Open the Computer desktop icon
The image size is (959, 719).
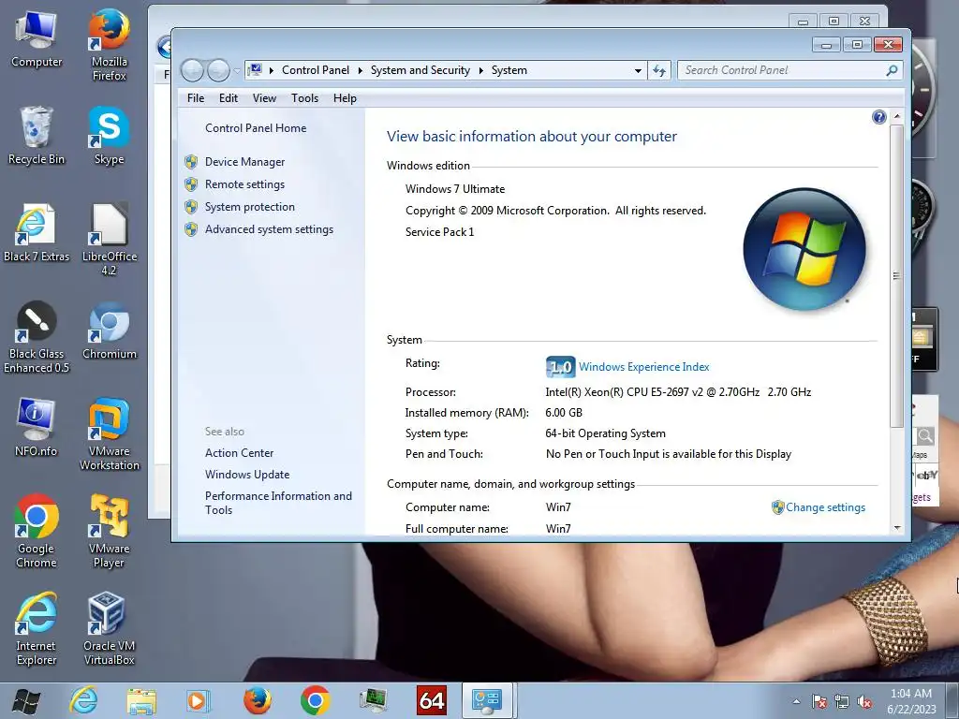37,39
